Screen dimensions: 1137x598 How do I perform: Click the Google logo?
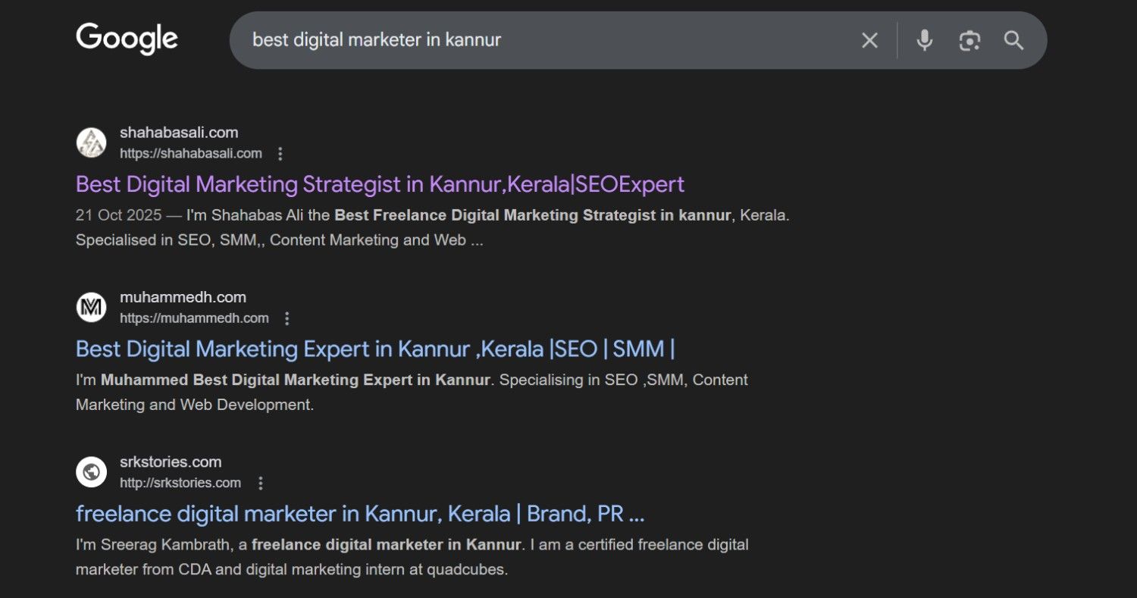tap(127, 38)
